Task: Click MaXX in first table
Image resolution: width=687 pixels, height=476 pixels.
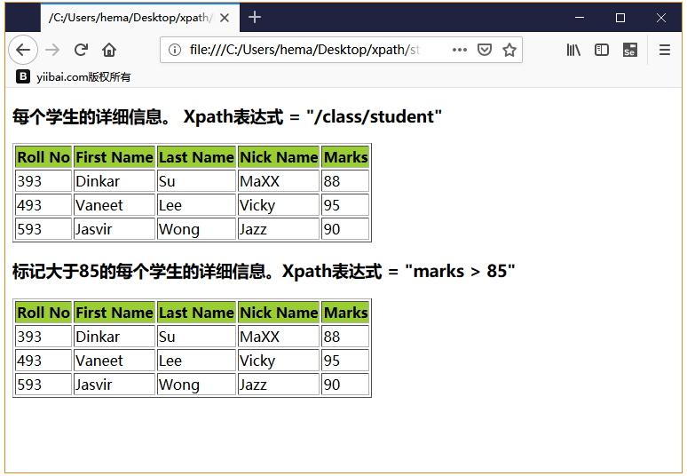Action: (x=279, y=181)
